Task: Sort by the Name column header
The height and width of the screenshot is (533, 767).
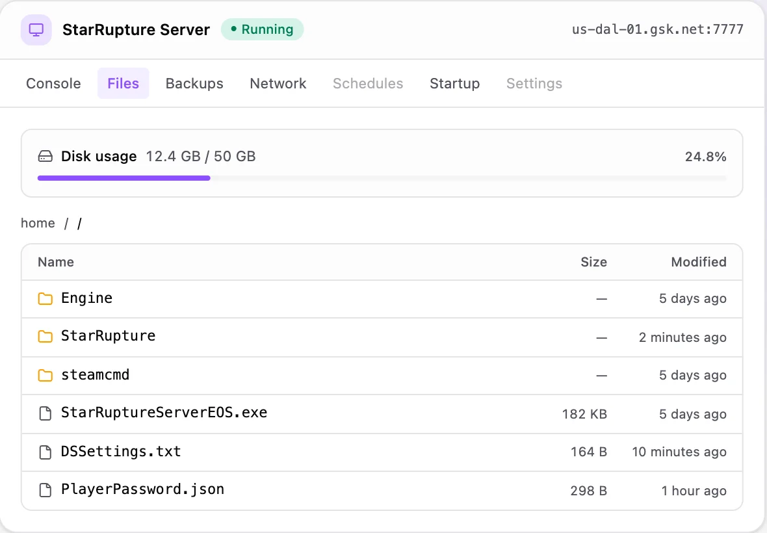Action: (56, 262)
